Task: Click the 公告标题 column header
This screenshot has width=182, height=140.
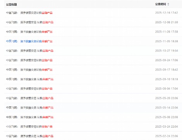Action: [x=12, y=5]
